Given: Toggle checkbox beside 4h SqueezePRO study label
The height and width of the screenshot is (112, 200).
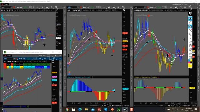Looking at the screenshot, I should coord(159,77).
